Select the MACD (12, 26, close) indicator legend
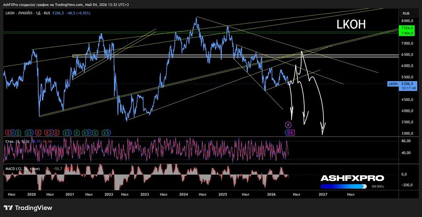422x217 pixels. [22, 168]
